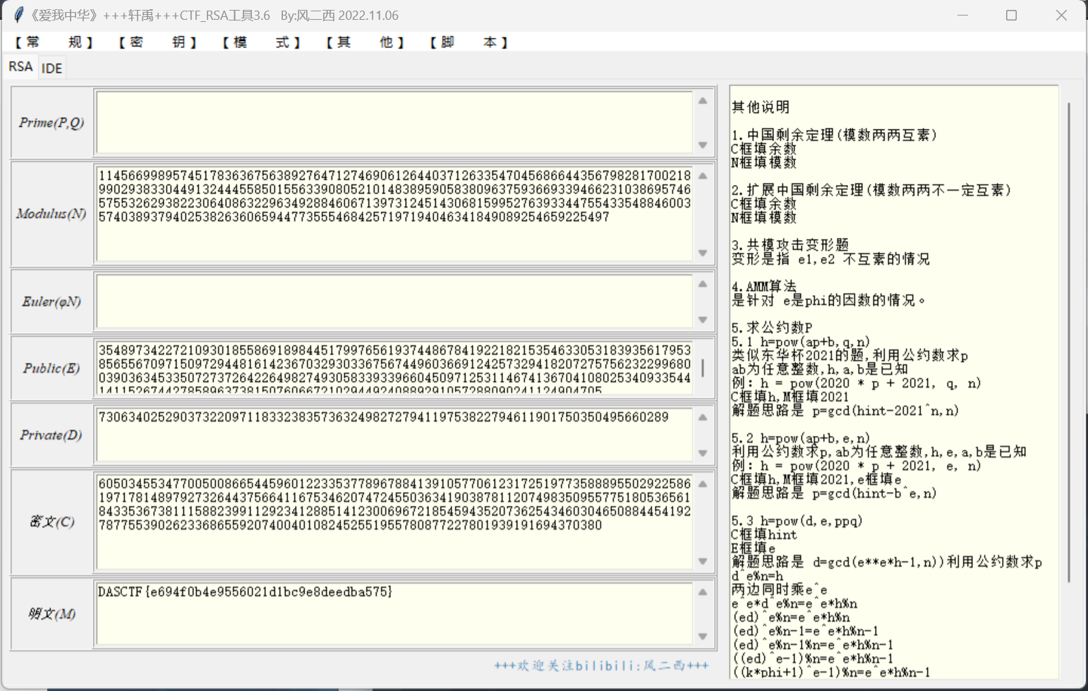Close the CTF_RSA tool window
The image size is (1088, 691).
(1061, 15)
